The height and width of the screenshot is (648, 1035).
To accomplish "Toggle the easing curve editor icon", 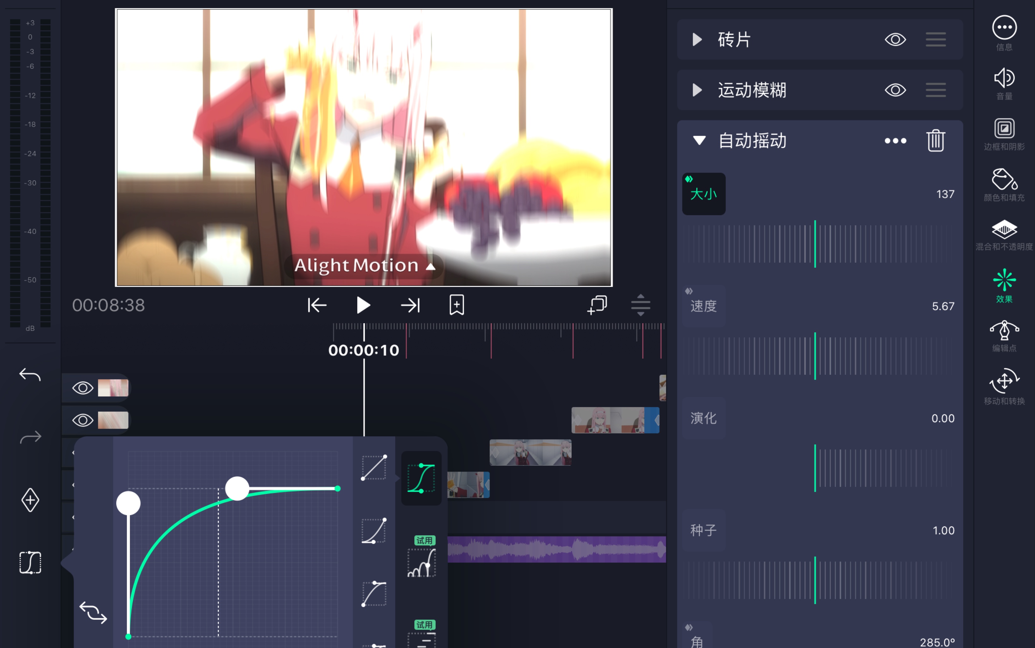I will [30, 563].
